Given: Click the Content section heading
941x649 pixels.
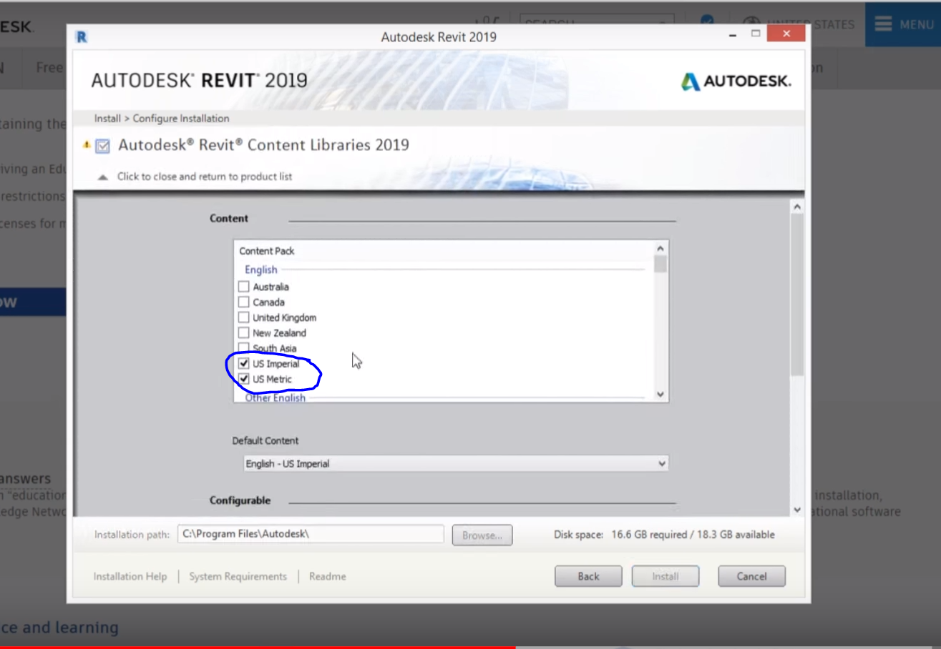Looking at the screenshot, I should [x=229, y=219].
